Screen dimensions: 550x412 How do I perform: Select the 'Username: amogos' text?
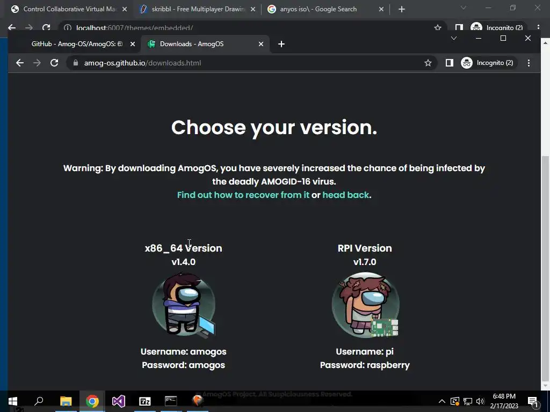coord(184,351)
